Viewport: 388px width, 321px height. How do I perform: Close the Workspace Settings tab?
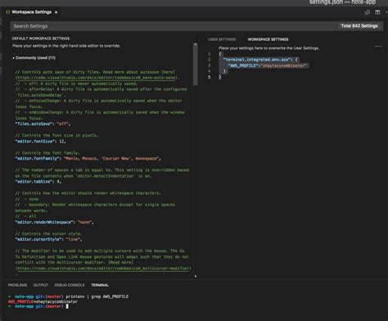pos(56,12)
